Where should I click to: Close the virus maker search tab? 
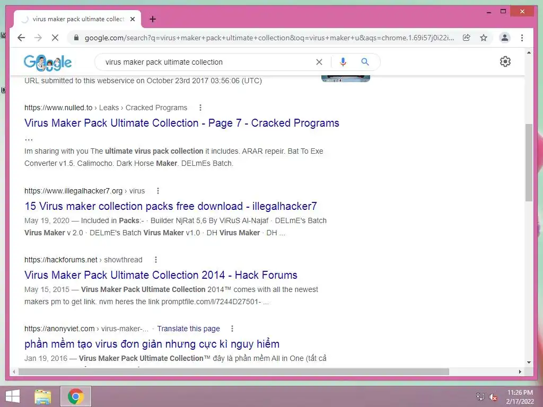(x=132, y=19)
